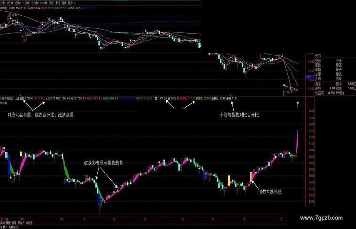The height and width of the screenshot is (229, 356).
Task: Click the 涨幅 11.61 value
Action: [x=232, y=99]
